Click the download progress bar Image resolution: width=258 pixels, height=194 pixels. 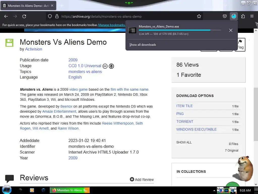tap(180, 30)
